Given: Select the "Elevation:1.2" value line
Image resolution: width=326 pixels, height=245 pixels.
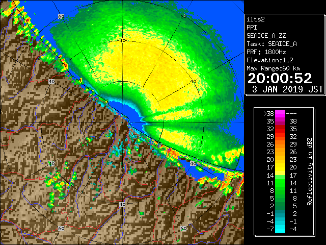Looking at the screenshot, I should (270, 60).
